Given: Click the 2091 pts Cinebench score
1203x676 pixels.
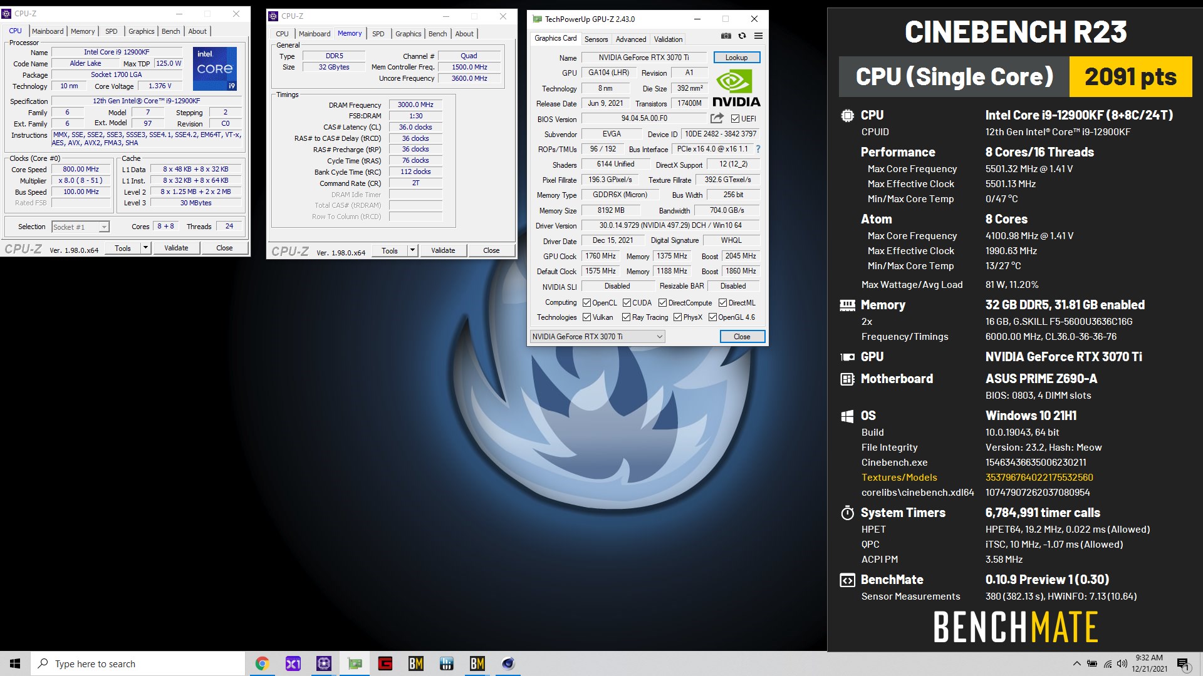Looking at the screenshot, I should click(x=1130, y=76).
